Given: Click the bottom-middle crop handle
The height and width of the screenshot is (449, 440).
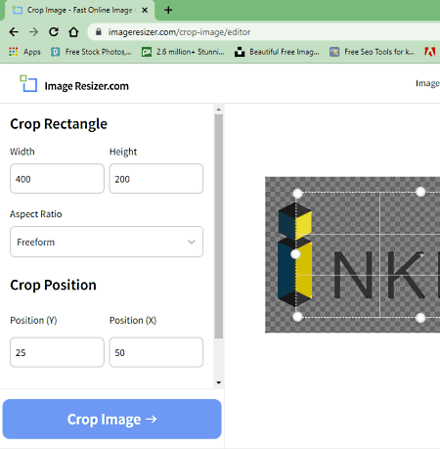Looking at the screenshot, I should tap(420, 317).
